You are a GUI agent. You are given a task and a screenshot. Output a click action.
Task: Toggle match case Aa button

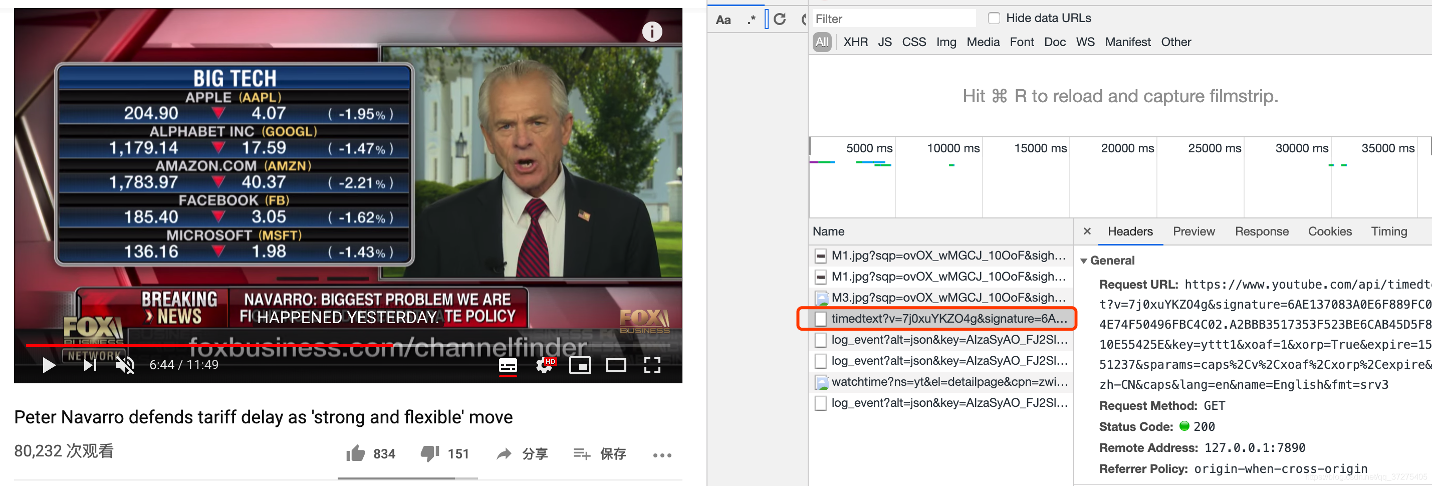point(723,20)
